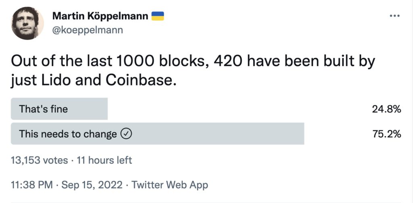Click the word "Lido" in the tweet
Viewport: 413px width, 203px height.
(55, 80)
